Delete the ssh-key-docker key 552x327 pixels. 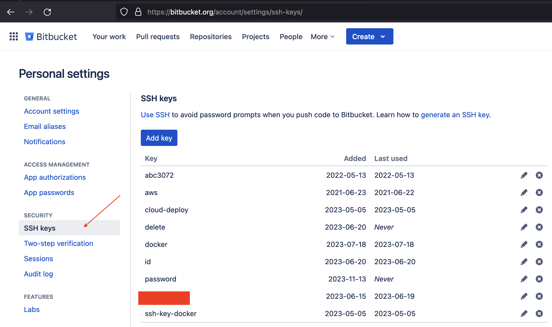coord(539,314)
